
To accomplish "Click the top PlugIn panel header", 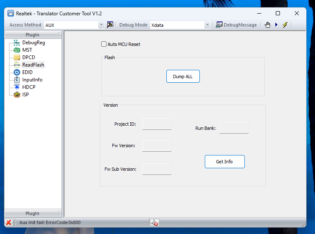I will coord(33,35).
